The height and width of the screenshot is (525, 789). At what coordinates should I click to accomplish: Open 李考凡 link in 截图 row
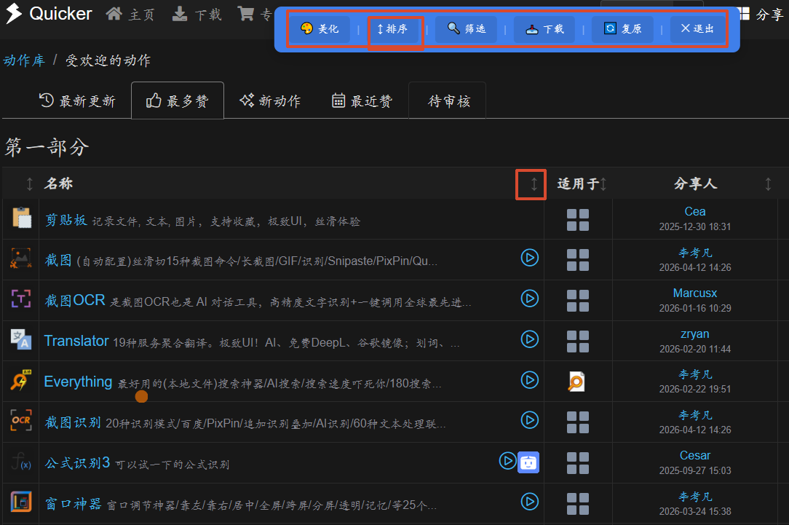tap(695, 253)
